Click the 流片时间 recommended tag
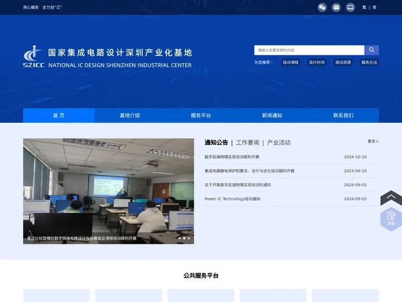The height and width of the screenshot is (302, 402). click(x=317, y=63)
